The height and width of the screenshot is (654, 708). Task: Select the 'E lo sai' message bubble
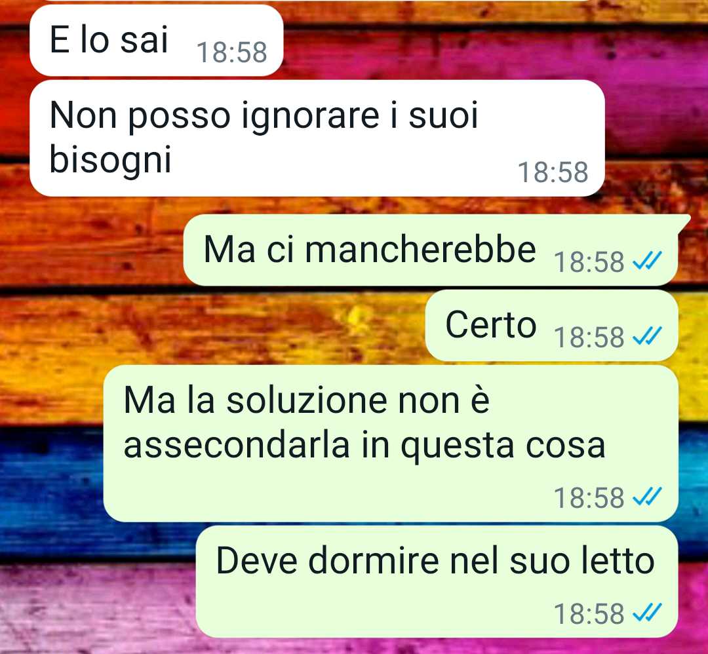click(156, 40)
